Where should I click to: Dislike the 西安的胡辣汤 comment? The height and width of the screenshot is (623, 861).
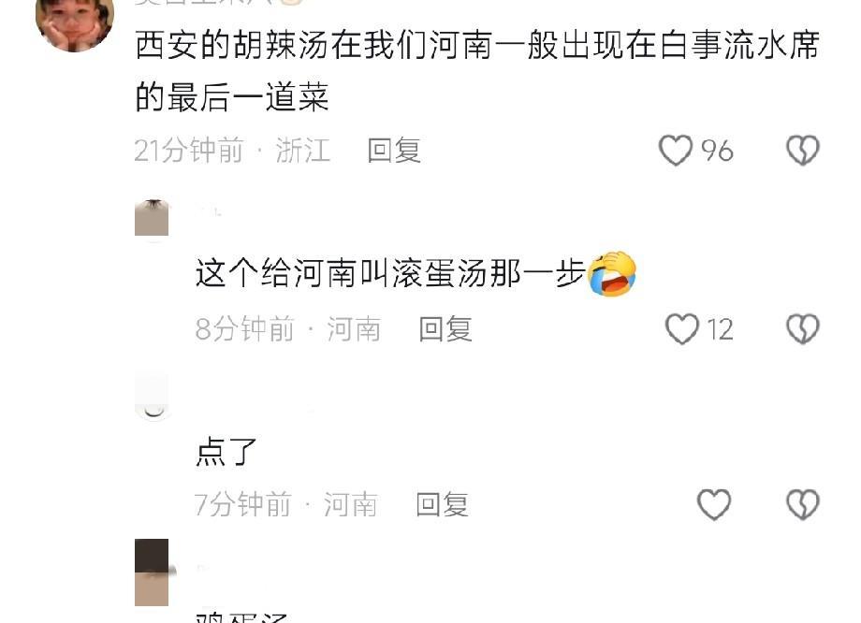pos(803,151)
